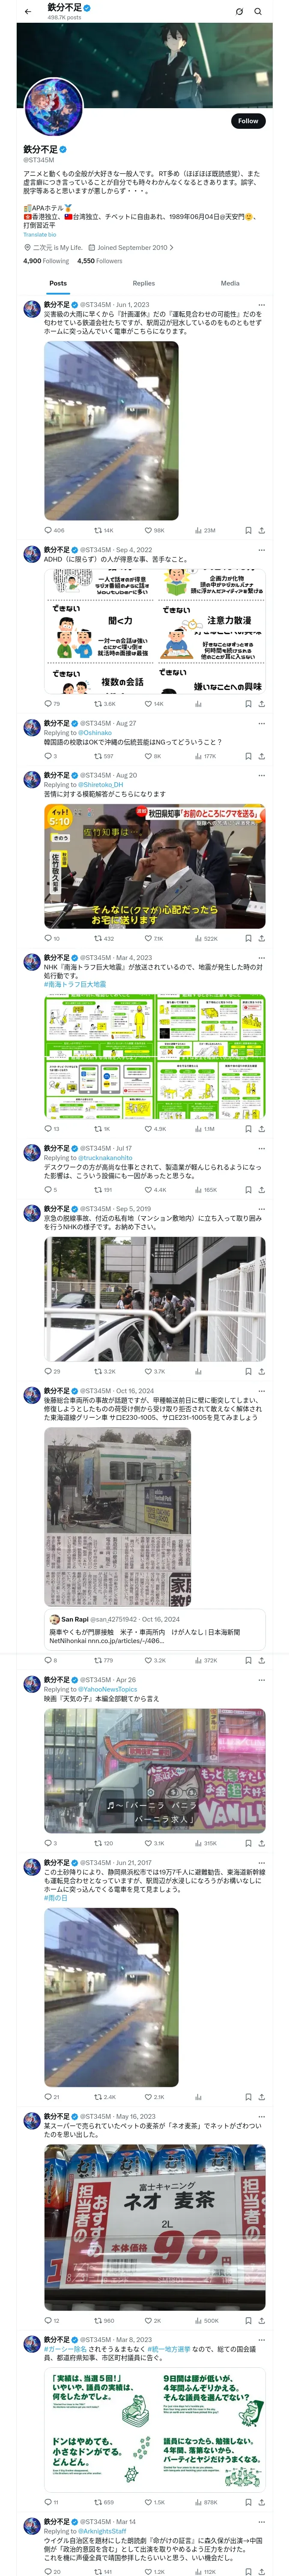Viewport: 289px width, 2576px height.
Task: Open the 4,550 Followers list
Action: [100, 261]
